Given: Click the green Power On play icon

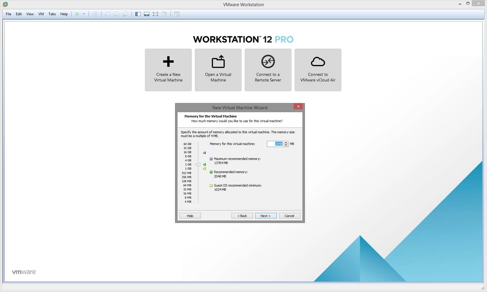Looking at the screenshot, I should click(x=77, y=14).
